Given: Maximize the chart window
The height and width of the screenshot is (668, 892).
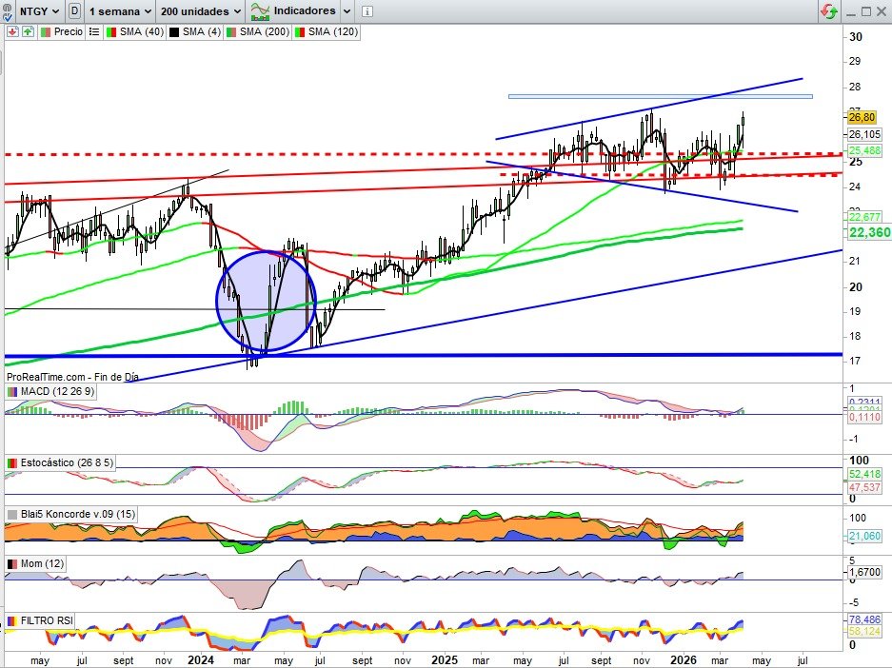Looking at the screenshot, I should click(866, 11).
